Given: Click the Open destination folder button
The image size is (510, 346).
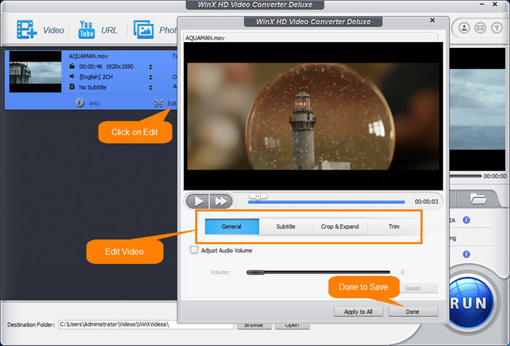Looking at the screenshot, I should [x=292, y=326].
